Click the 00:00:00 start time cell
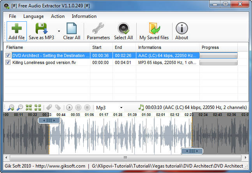Viewport: 252px width, 173px height. click(100, 62)
